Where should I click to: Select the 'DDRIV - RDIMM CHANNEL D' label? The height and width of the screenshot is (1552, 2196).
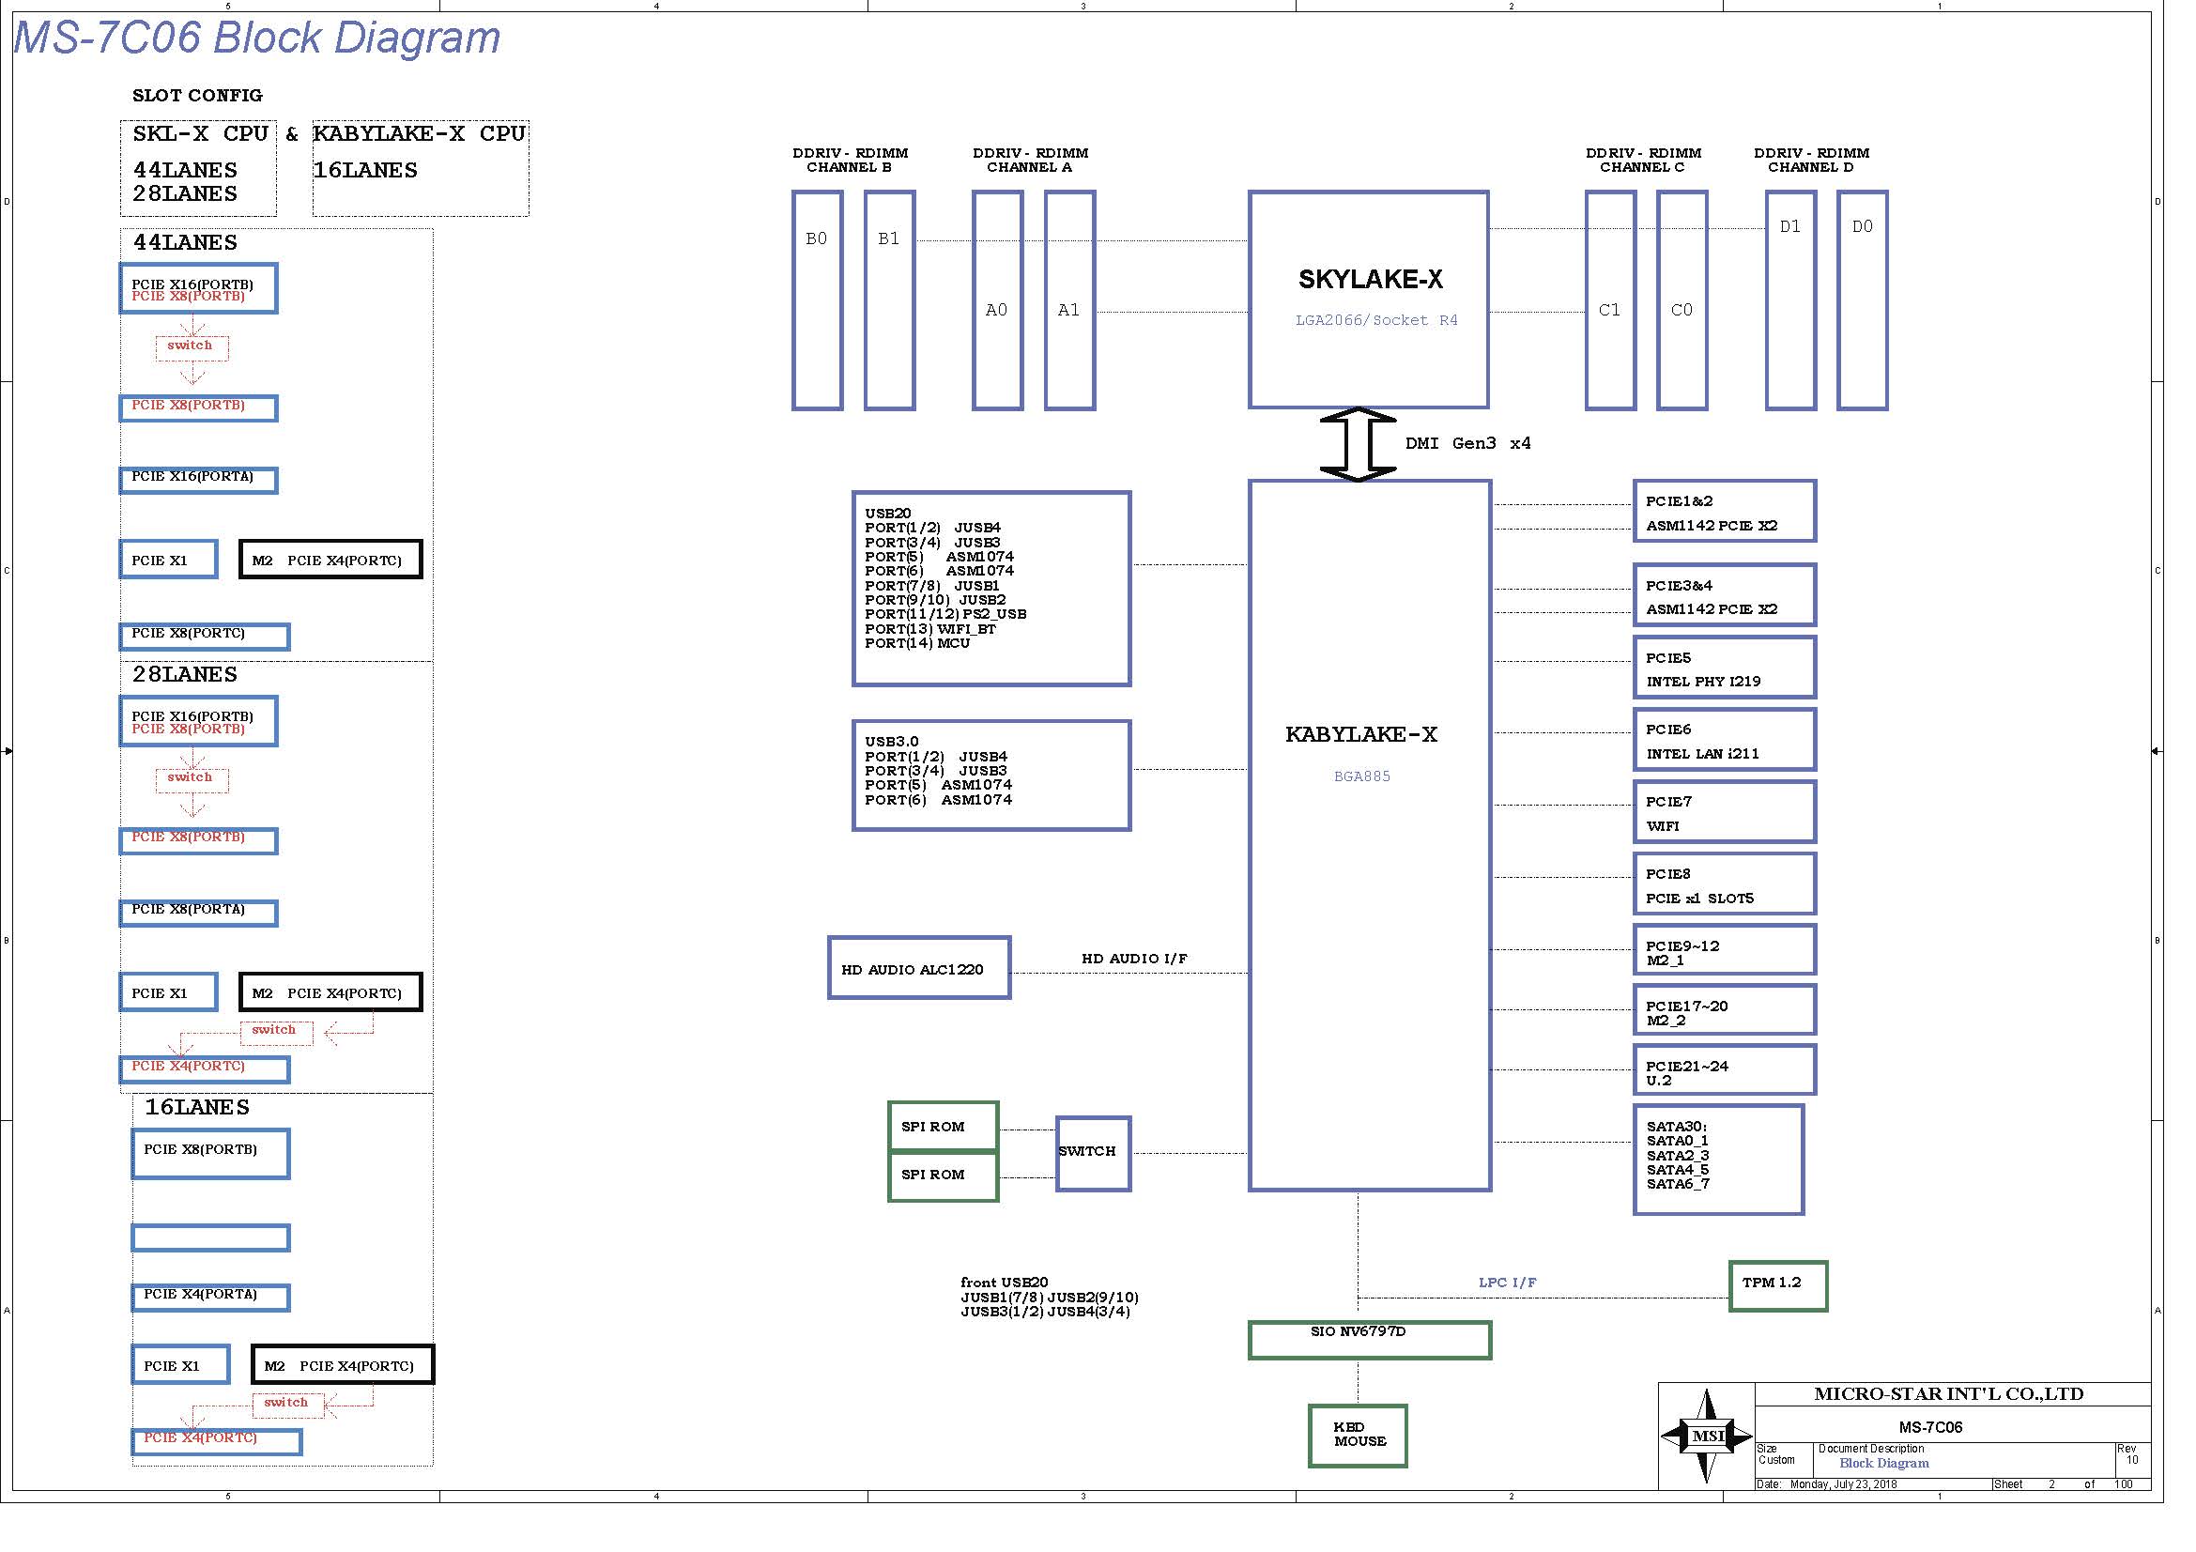tap(1811, 160)
